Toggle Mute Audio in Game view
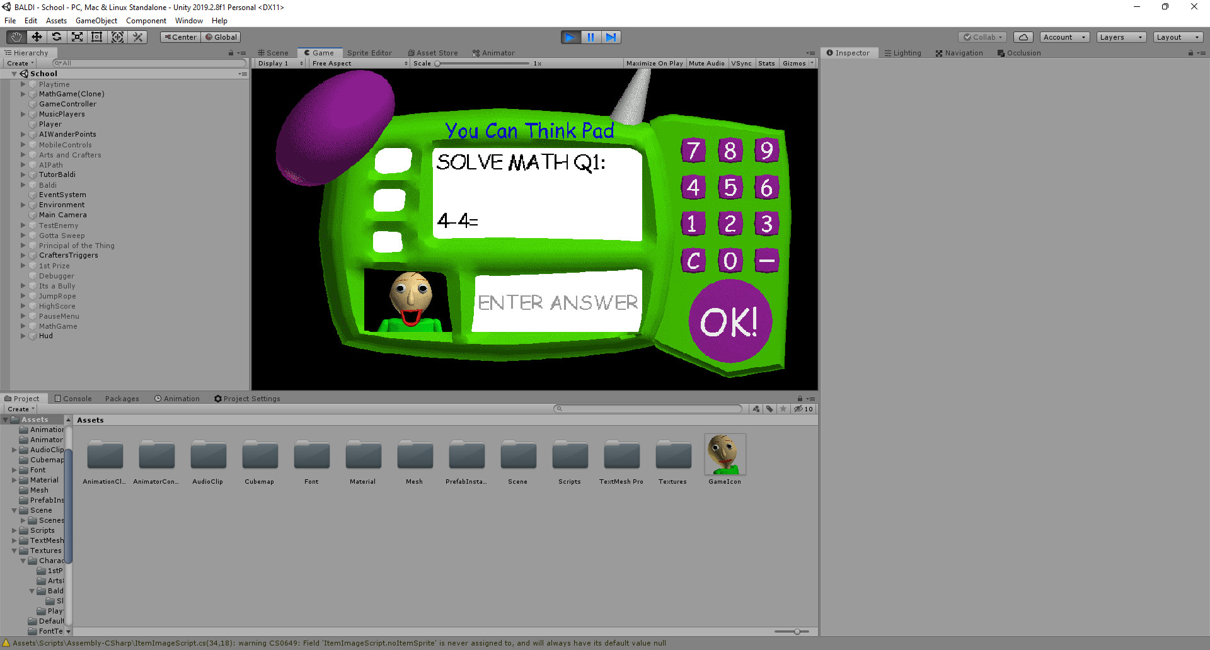Image resolution: width=1210 pixels, height=650 pixels. click(x=706, y=63)
